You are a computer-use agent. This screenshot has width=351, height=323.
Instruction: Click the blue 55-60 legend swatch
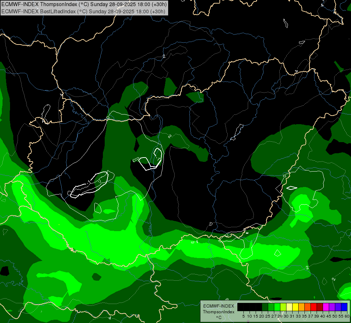344,307
